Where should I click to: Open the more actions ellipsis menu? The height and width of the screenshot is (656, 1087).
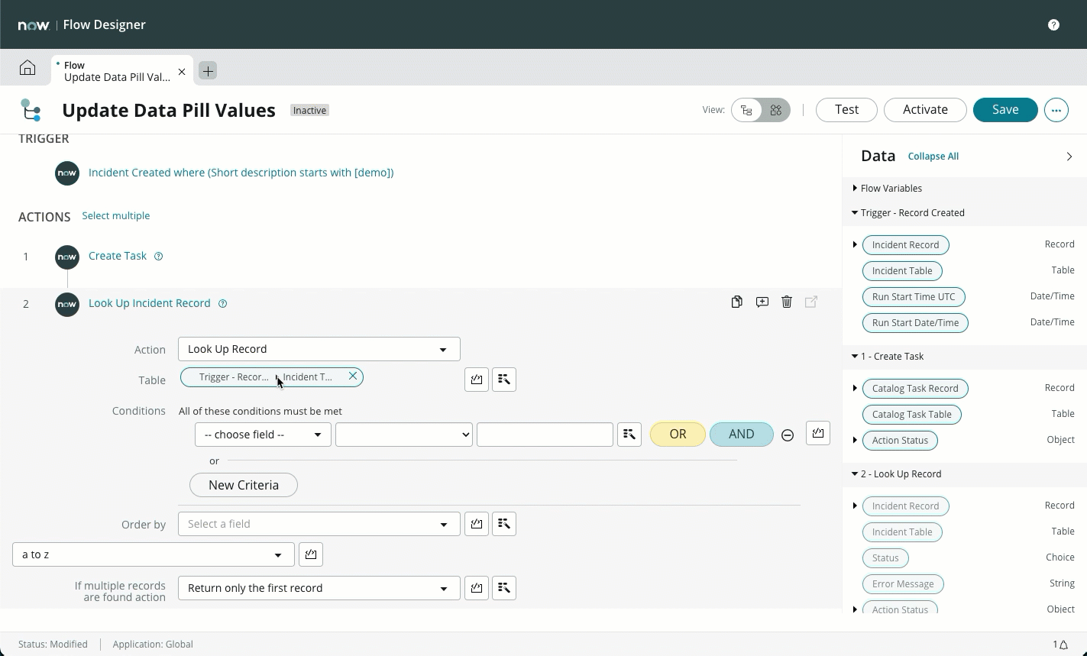[x=1056, y=110]
